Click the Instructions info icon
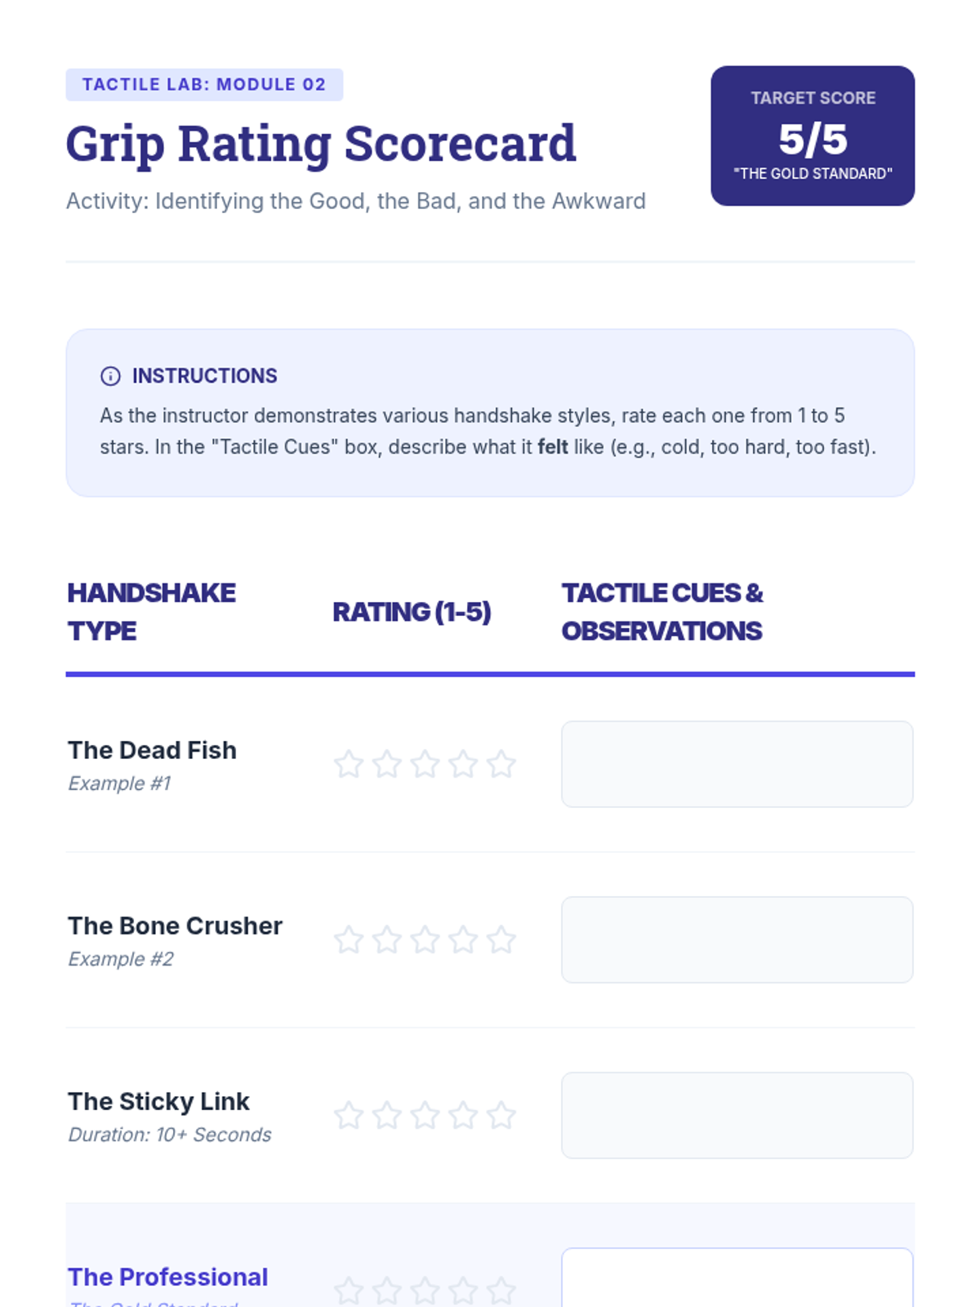 (110, 376)
